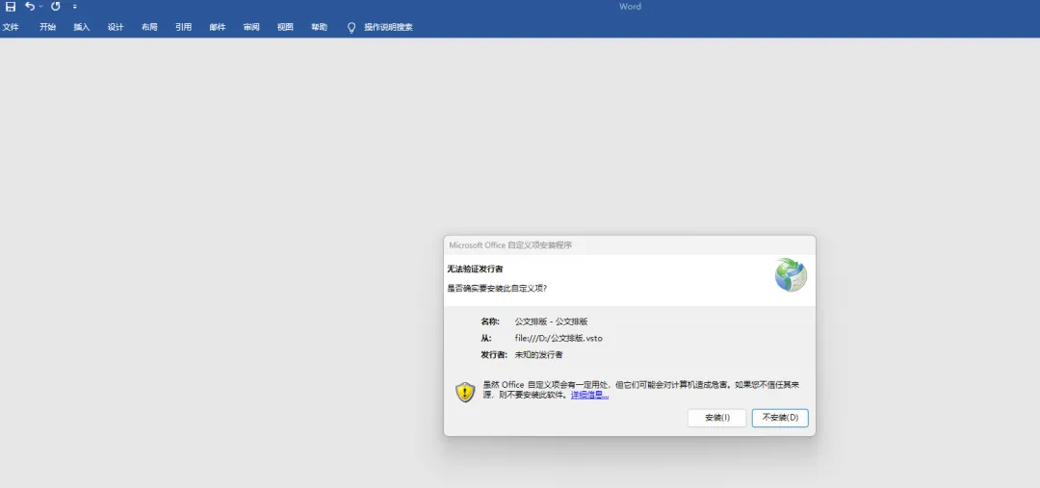Screen dimensions: 1040x488
Task: Click the 安装(I) button
Action: (x=717, y=418)
